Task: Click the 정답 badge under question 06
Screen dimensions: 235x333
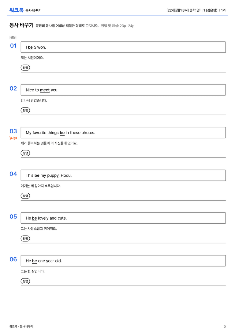Action: (x=25, y=281)
